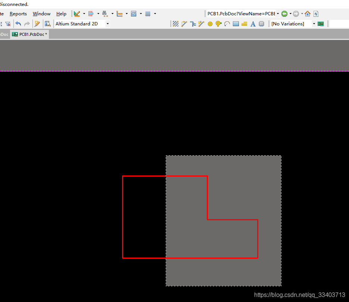Expand the utility tools dropdown arrow
Viewport: 349px width, 302px height.
tap(84, 14)
